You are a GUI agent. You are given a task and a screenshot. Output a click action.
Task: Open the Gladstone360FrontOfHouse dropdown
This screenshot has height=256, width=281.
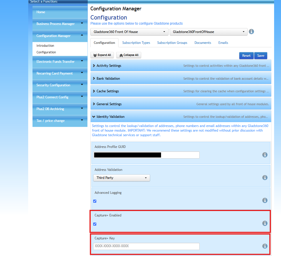[x=209, y=32]
